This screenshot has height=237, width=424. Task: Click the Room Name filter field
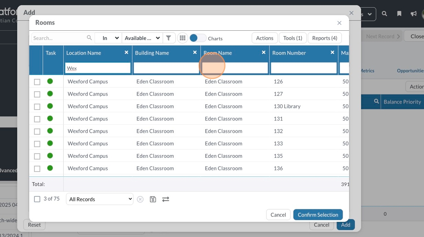pyautogui.click(x=235, y=68)
